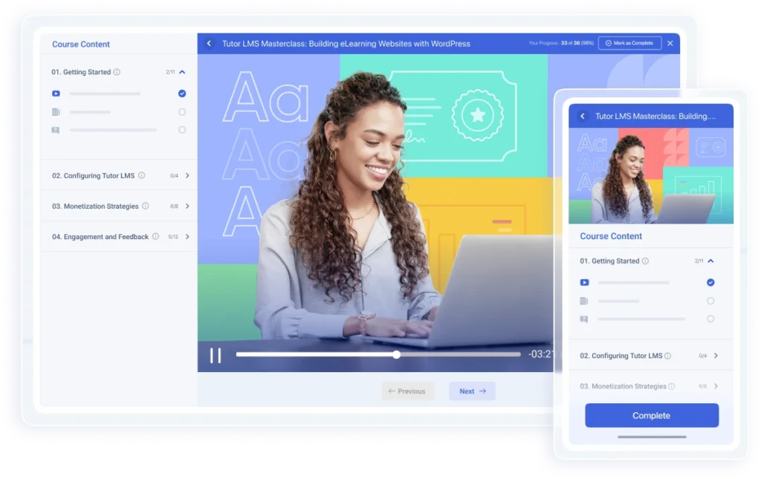Click the info icon beside desktop Engagement and Feedback

click(x=155, y=237)
